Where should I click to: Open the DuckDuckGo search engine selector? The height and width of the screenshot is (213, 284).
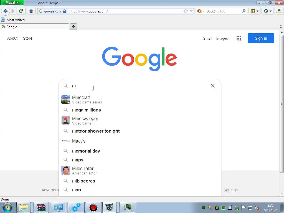click(x=201, y=11)
